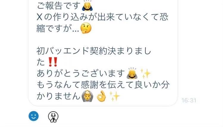Click the 縮ですが… text
This screenshot has height=127, width=223.
[x=58, y=28]
